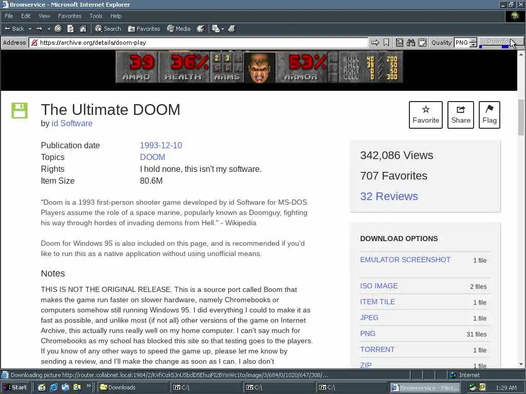
Task: Click the scrollbar up arrow
Action: tap(521, 53)
